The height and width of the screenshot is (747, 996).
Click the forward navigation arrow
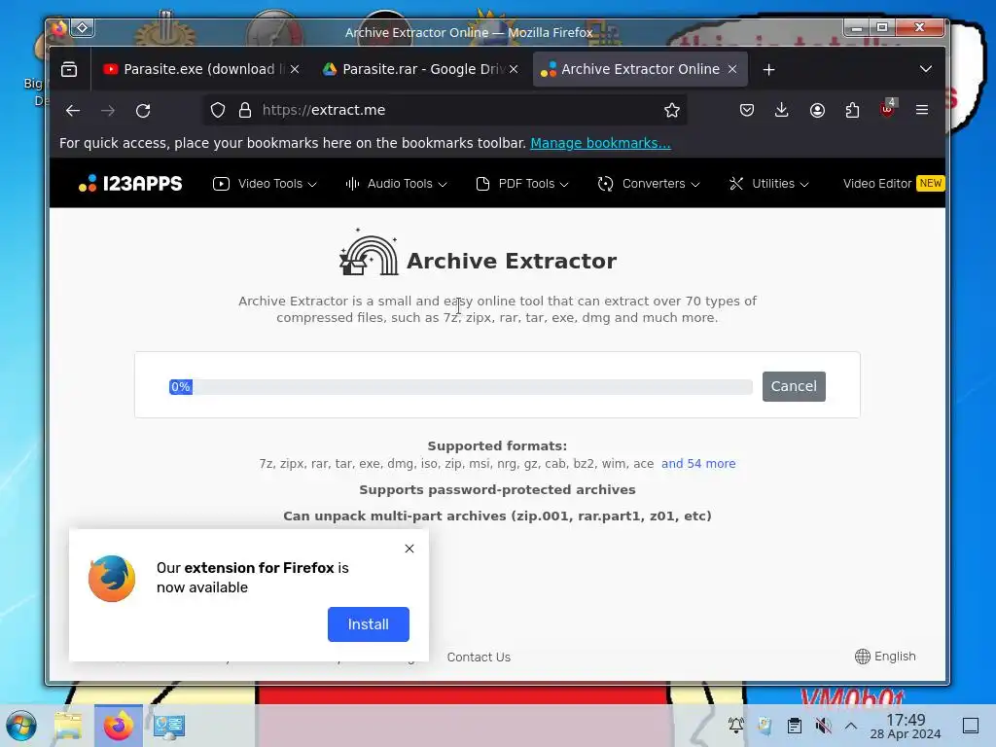click(108, 111)
